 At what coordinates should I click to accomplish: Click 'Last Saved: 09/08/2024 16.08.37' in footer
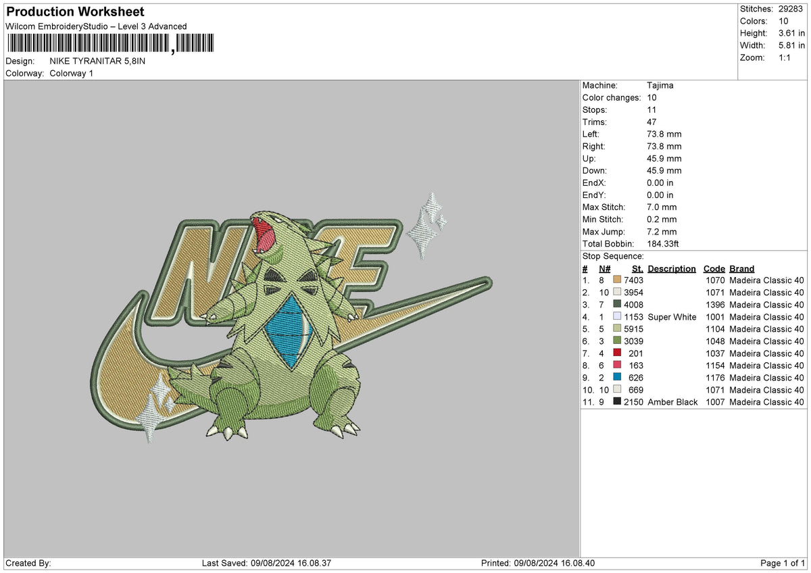(266, 564)
